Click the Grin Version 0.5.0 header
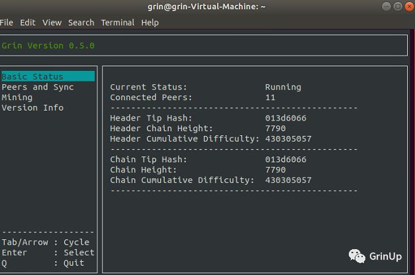 click(x=48, y=46)
